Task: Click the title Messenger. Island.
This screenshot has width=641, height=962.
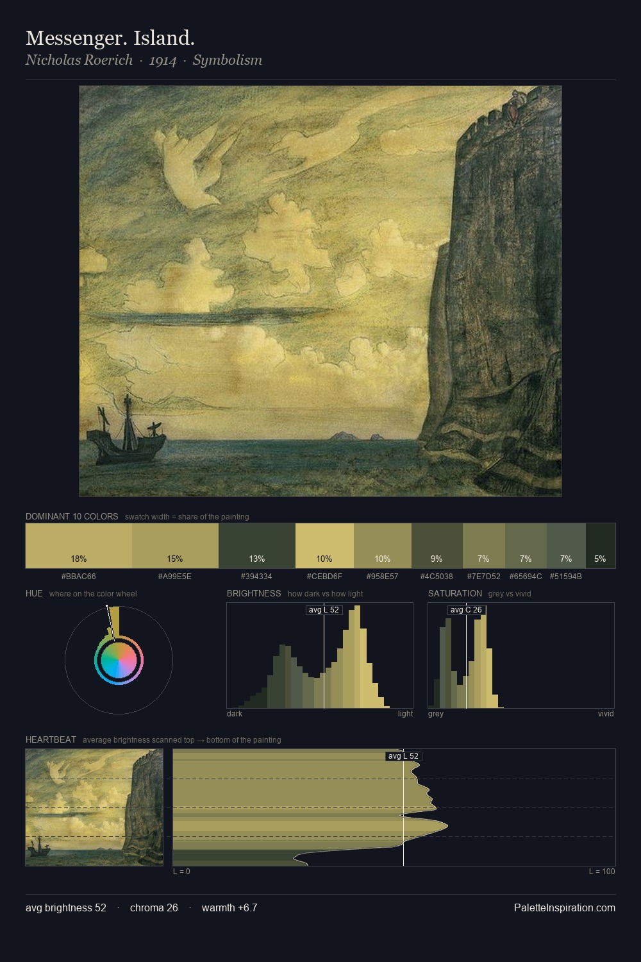Action: pyautogui.click(x=110, y=38)
